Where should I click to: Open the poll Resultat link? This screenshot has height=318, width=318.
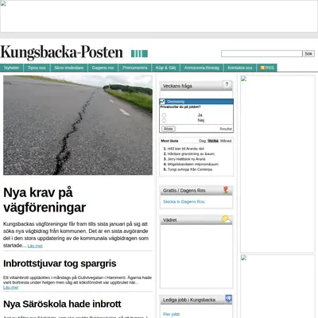[x=226, y=129]
